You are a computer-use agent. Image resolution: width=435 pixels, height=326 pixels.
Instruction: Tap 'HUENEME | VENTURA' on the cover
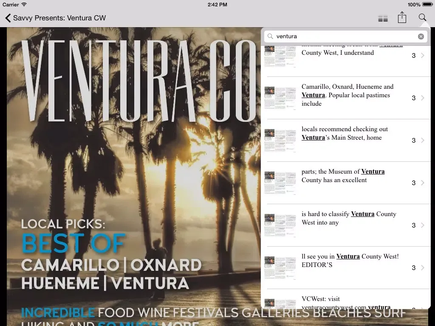coord(105,283)
